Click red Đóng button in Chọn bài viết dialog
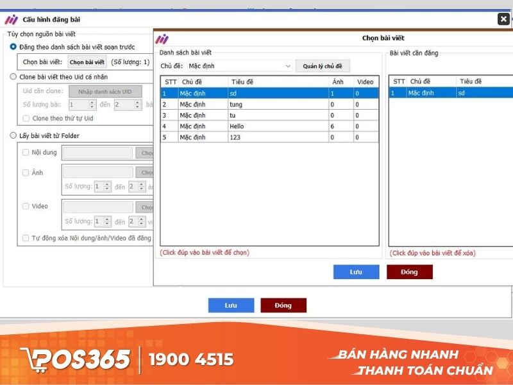Viewport: 513px width, 385px height. pos(410,271)
